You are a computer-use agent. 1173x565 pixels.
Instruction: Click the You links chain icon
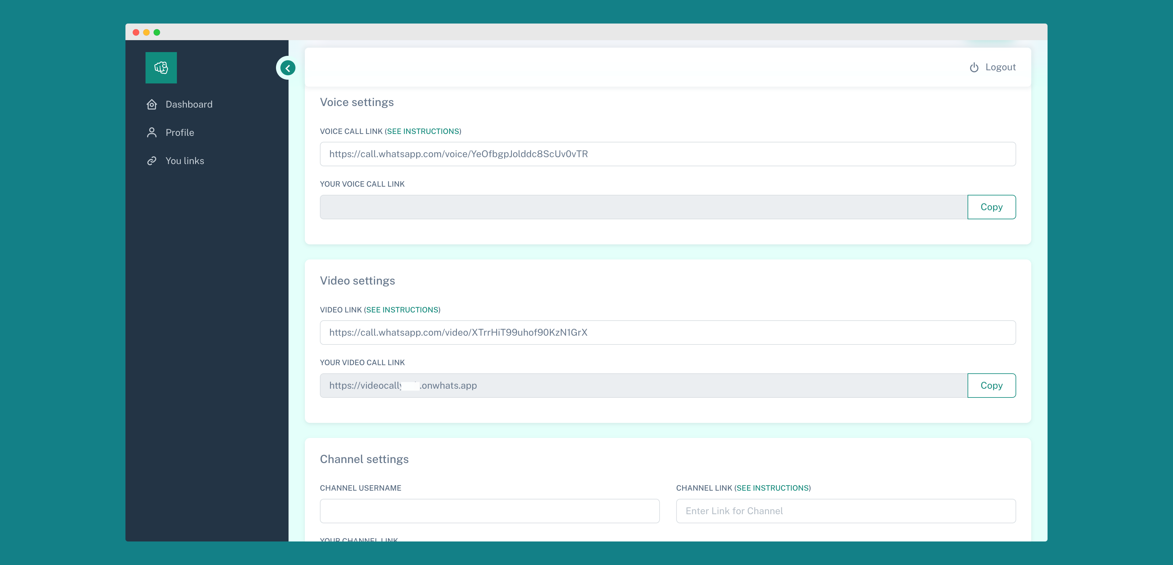point(151,161)
